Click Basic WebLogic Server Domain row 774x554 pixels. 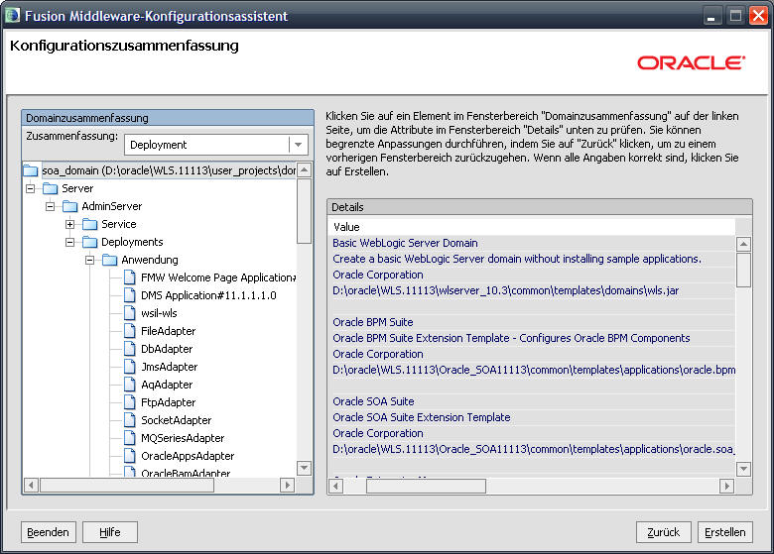532,243
